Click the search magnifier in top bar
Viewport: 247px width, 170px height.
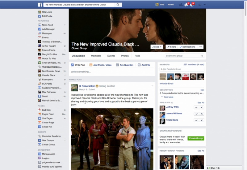click(x=118, y=5)
